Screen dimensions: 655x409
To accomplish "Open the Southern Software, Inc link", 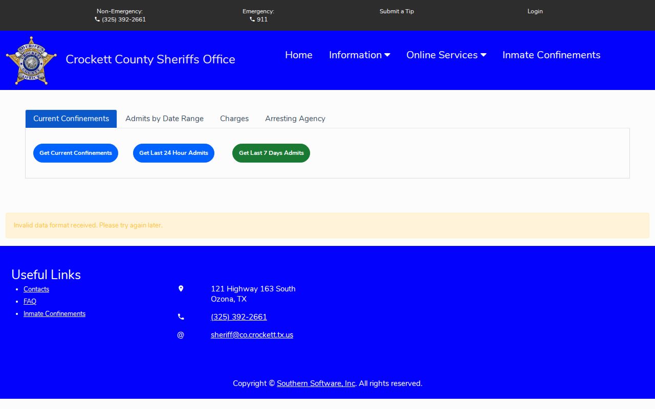I will pos(316,383).
